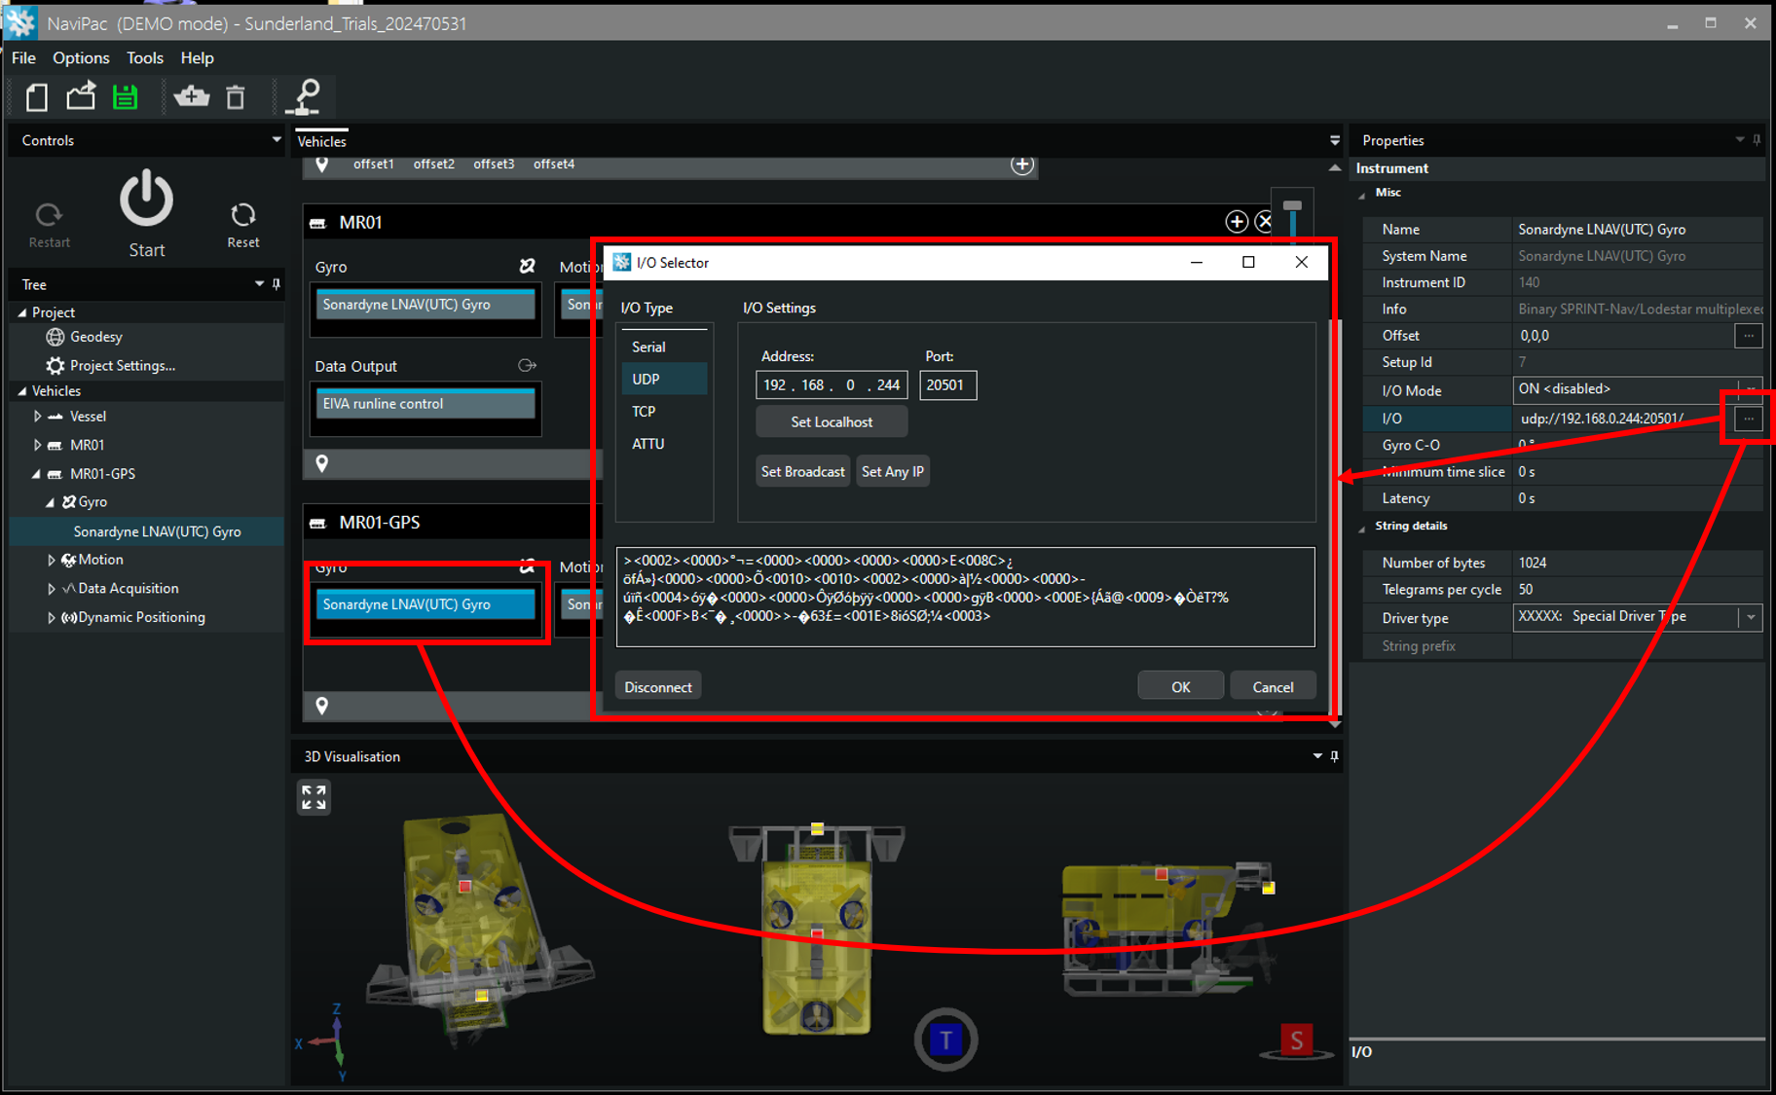Click the add plus icon on MR01

click(1237, 222)
